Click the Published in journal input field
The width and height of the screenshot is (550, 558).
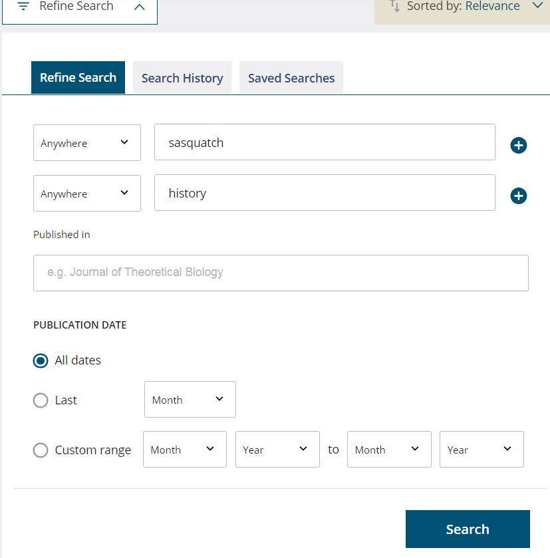tap(281, 273)
